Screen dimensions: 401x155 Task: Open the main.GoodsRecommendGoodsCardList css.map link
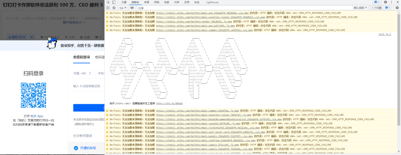tap(219, 119)
